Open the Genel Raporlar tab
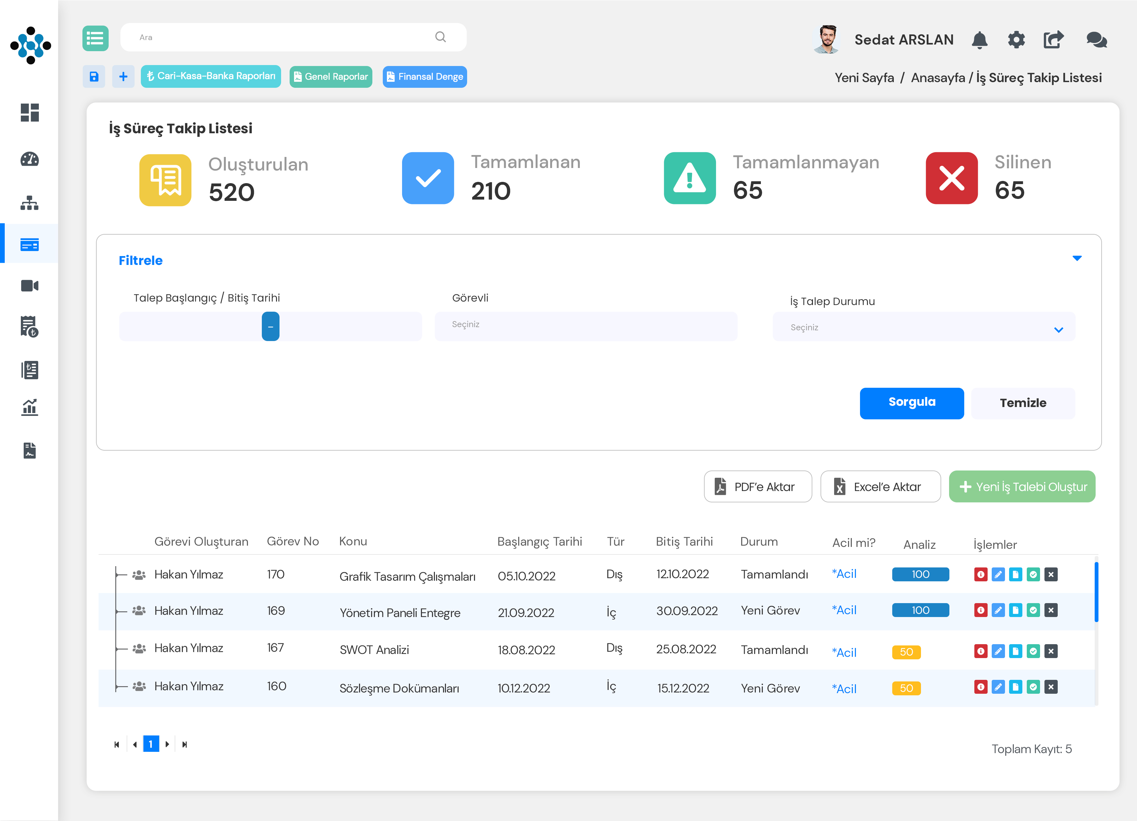 tap(331, 77)
